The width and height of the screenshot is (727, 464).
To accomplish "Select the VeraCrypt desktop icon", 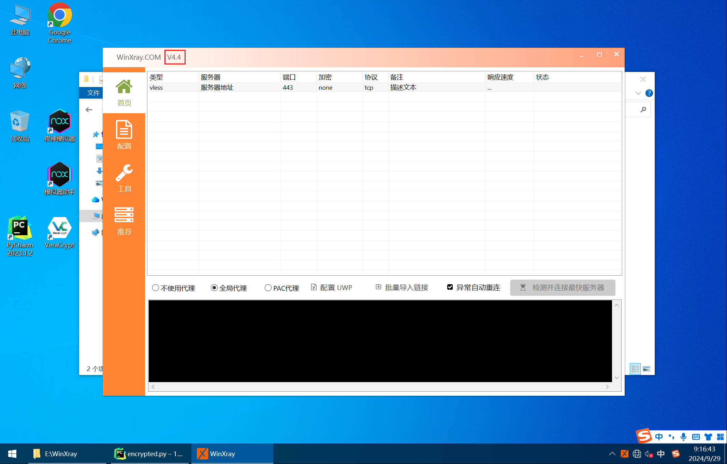I will 60,232.
